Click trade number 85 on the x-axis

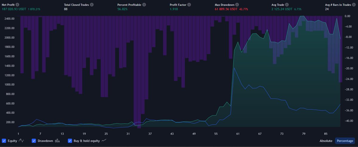326,134
